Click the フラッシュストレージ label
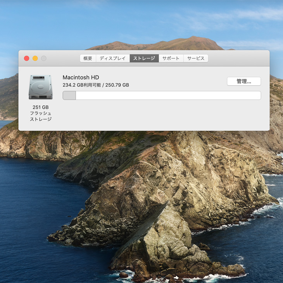Screen dimensions: 283x283 pos(40,116)
